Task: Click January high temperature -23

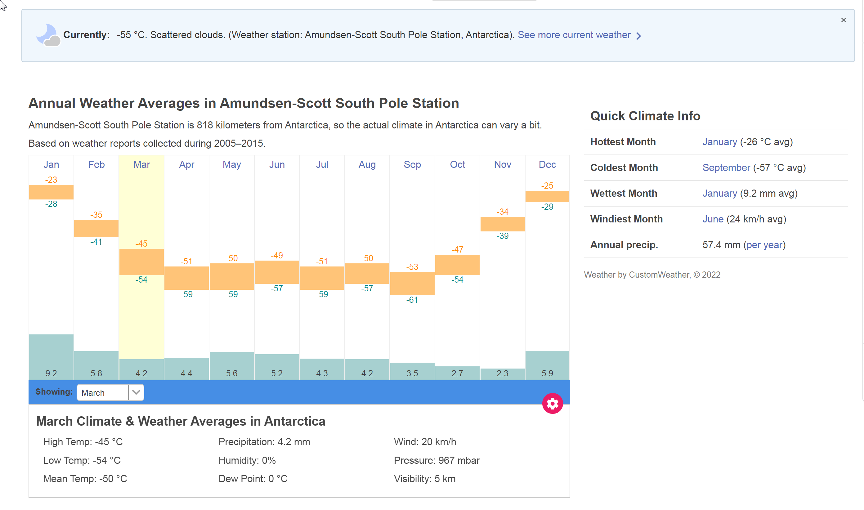Action: click(51, 180)
